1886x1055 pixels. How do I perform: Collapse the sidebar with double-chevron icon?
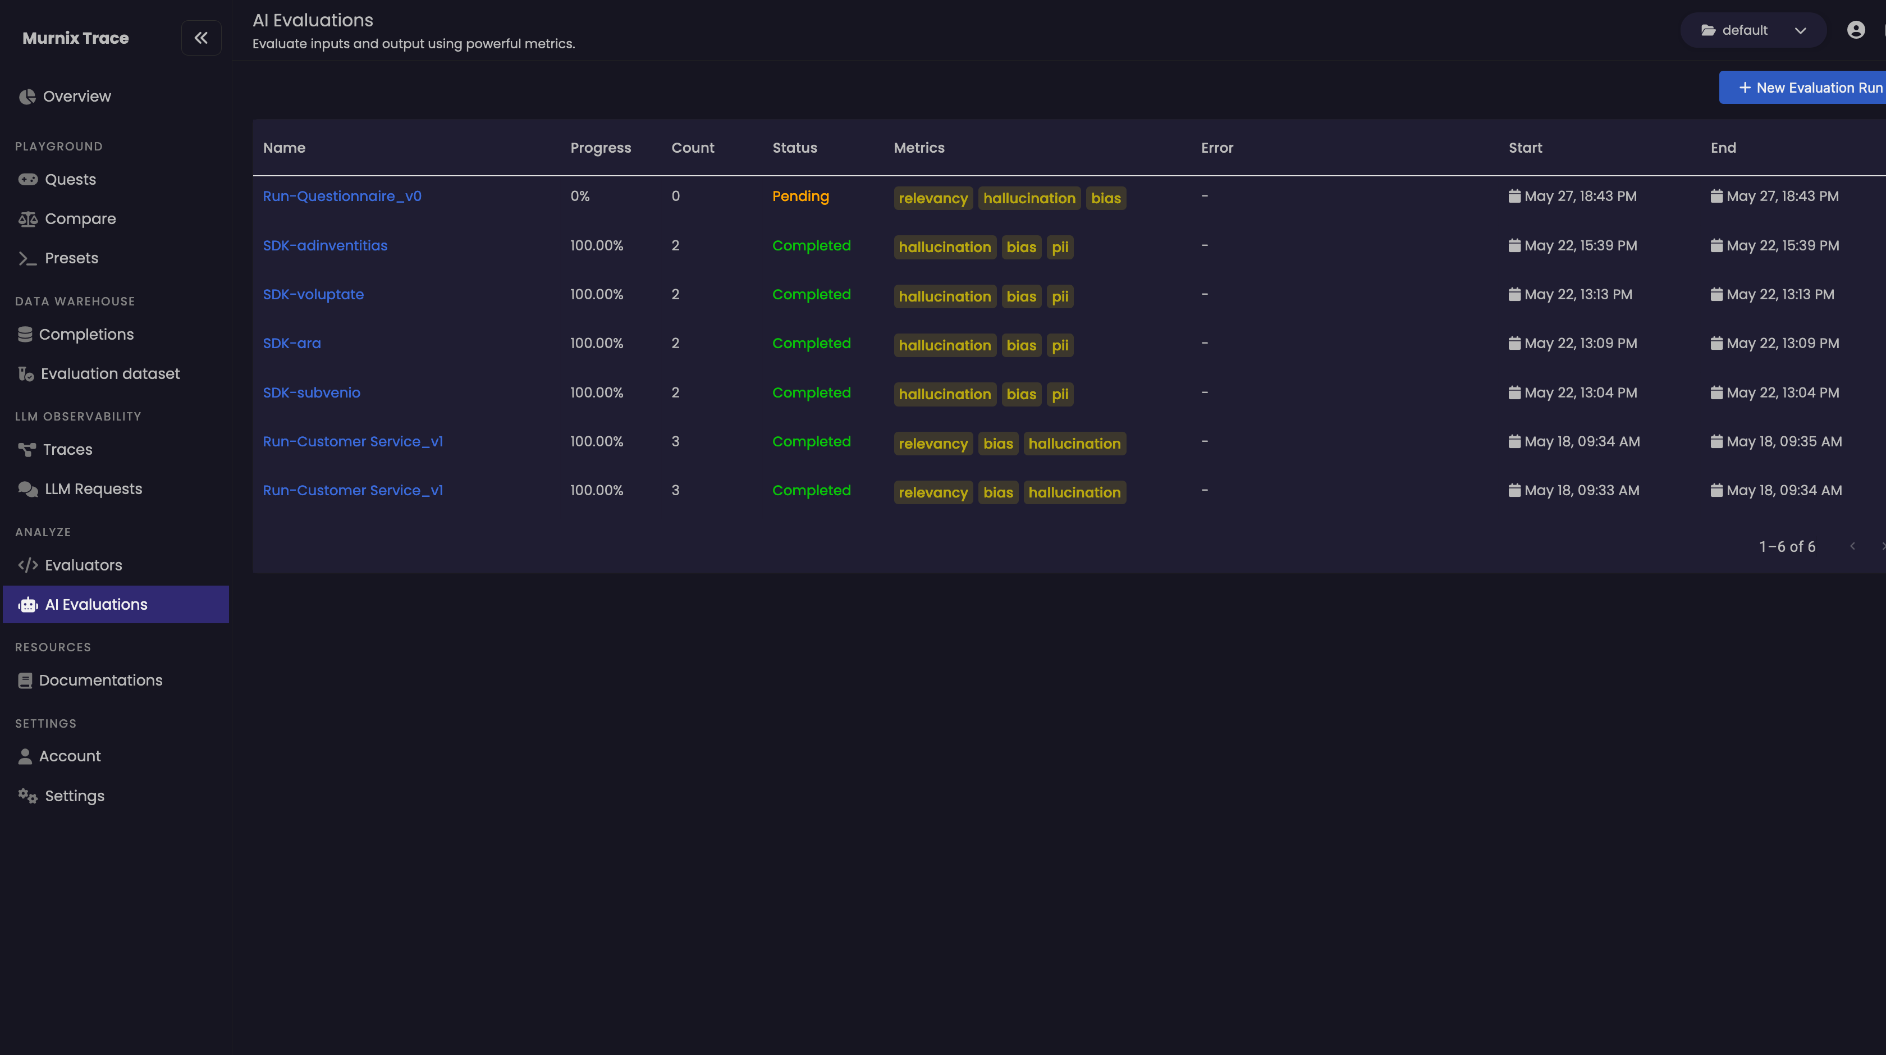(x=200, y=38)
